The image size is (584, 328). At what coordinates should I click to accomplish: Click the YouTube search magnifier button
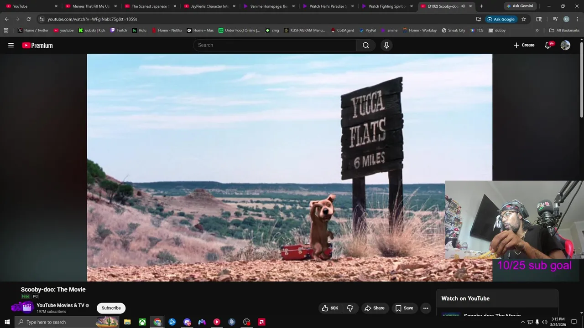pyautogui.click(x=366, y=45)
